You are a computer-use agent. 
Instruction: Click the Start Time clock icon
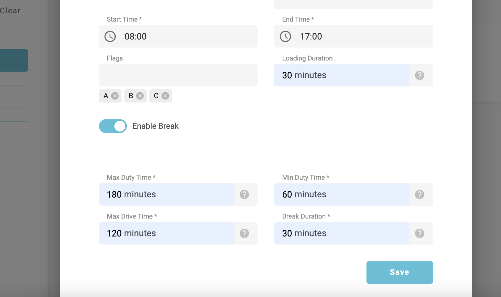110,36
